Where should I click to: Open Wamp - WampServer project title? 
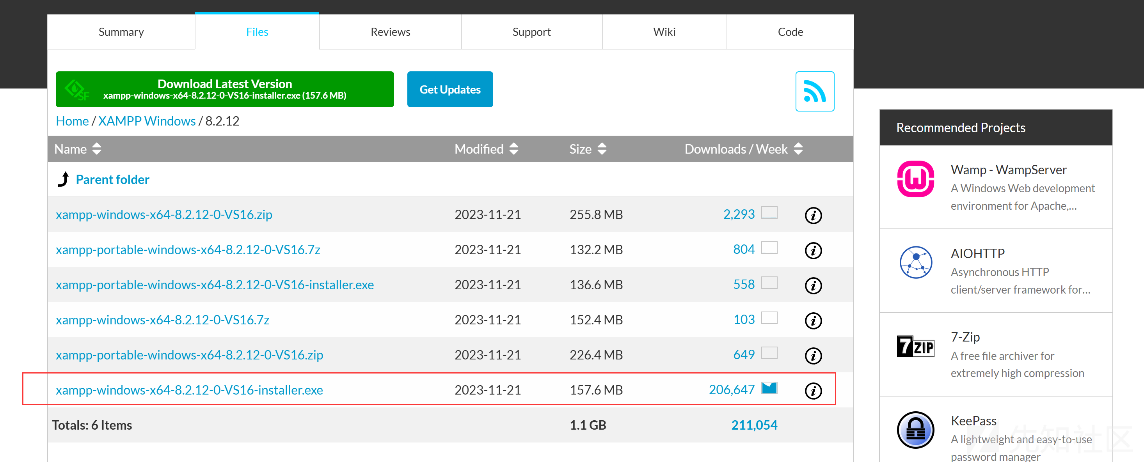pyautogui.click(x=1009, y=170)
